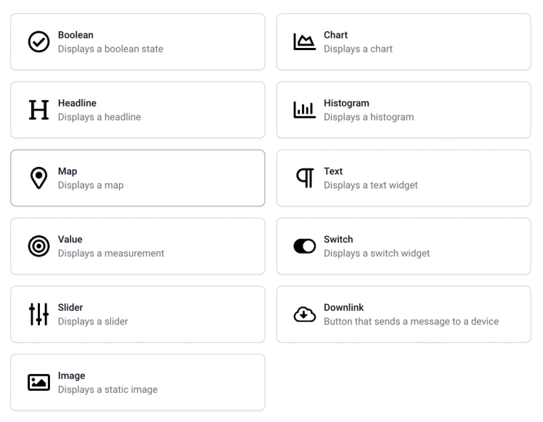Click the Switch toggle icon
This screenshot has height=422, width=543.
(x=304, y=247)
